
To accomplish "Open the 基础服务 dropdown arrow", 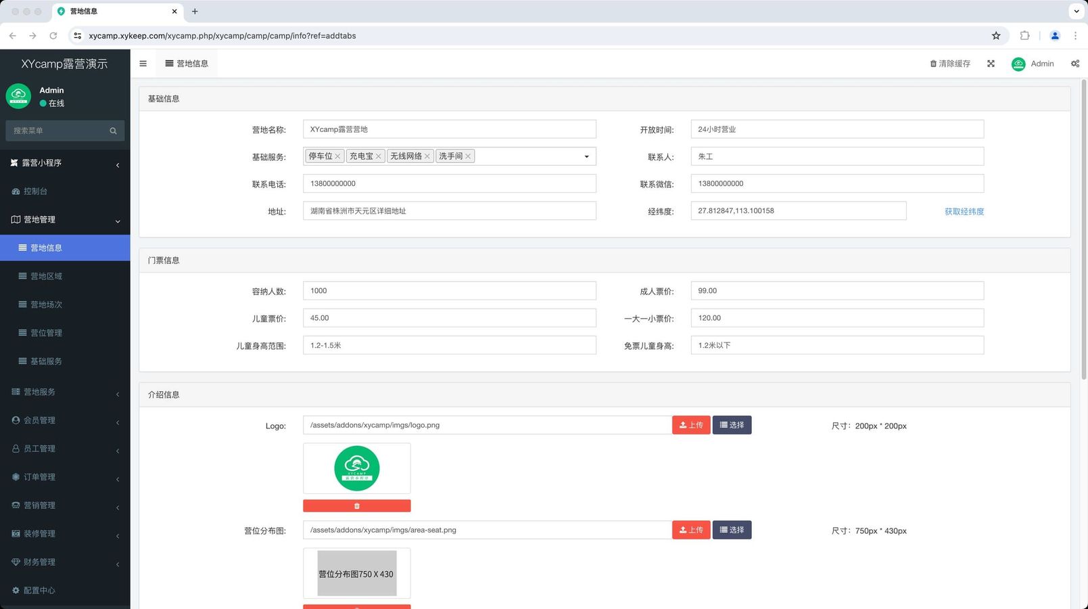I will pos(586,156).
